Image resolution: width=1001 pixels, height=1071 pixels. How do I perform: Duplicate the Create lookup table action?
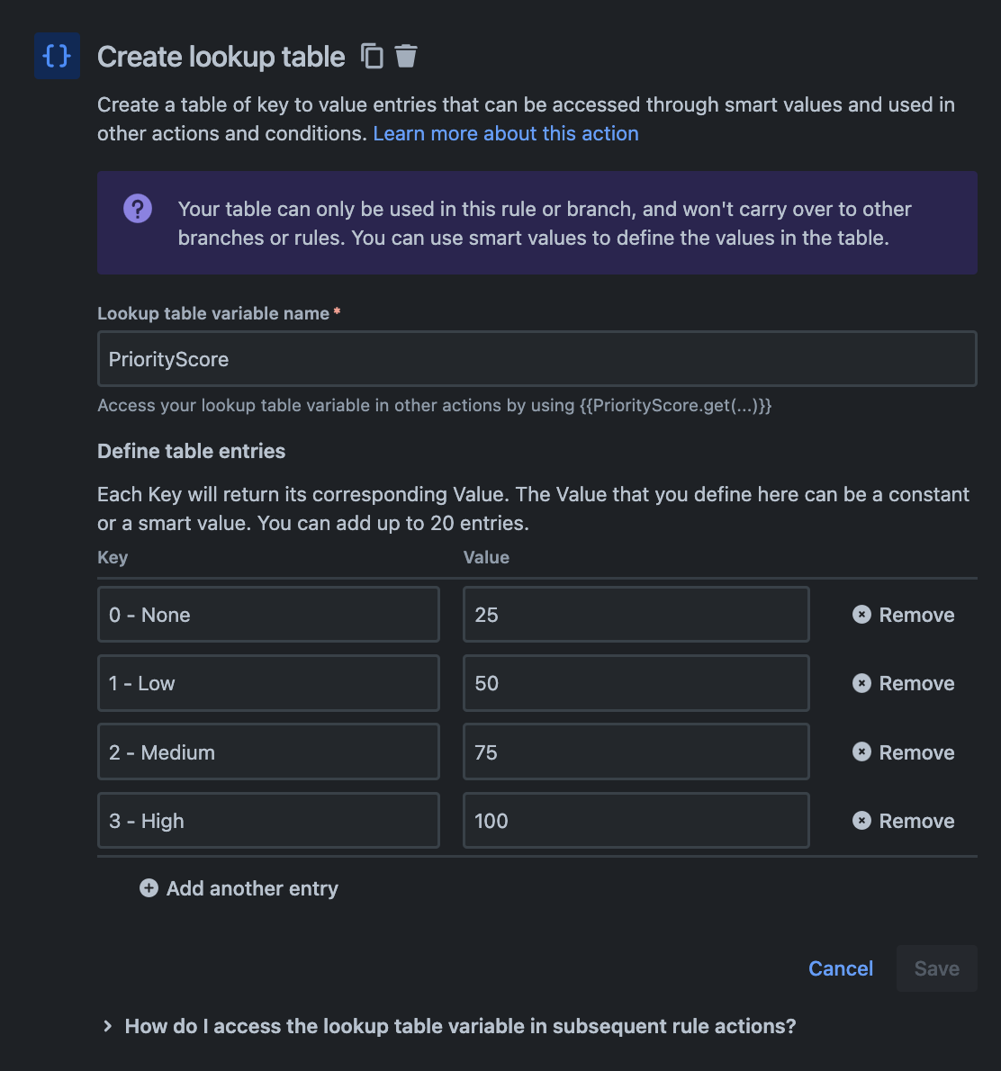(x=372, y=56)
